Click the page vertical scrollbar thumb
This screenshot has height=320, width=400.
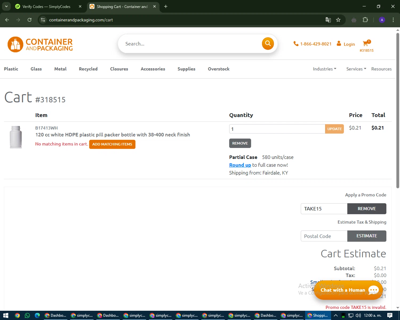398,110
